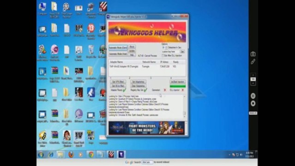Click the red X next to DLL Injector
This screenshot has width=295, height=166.
pos(182,90)
